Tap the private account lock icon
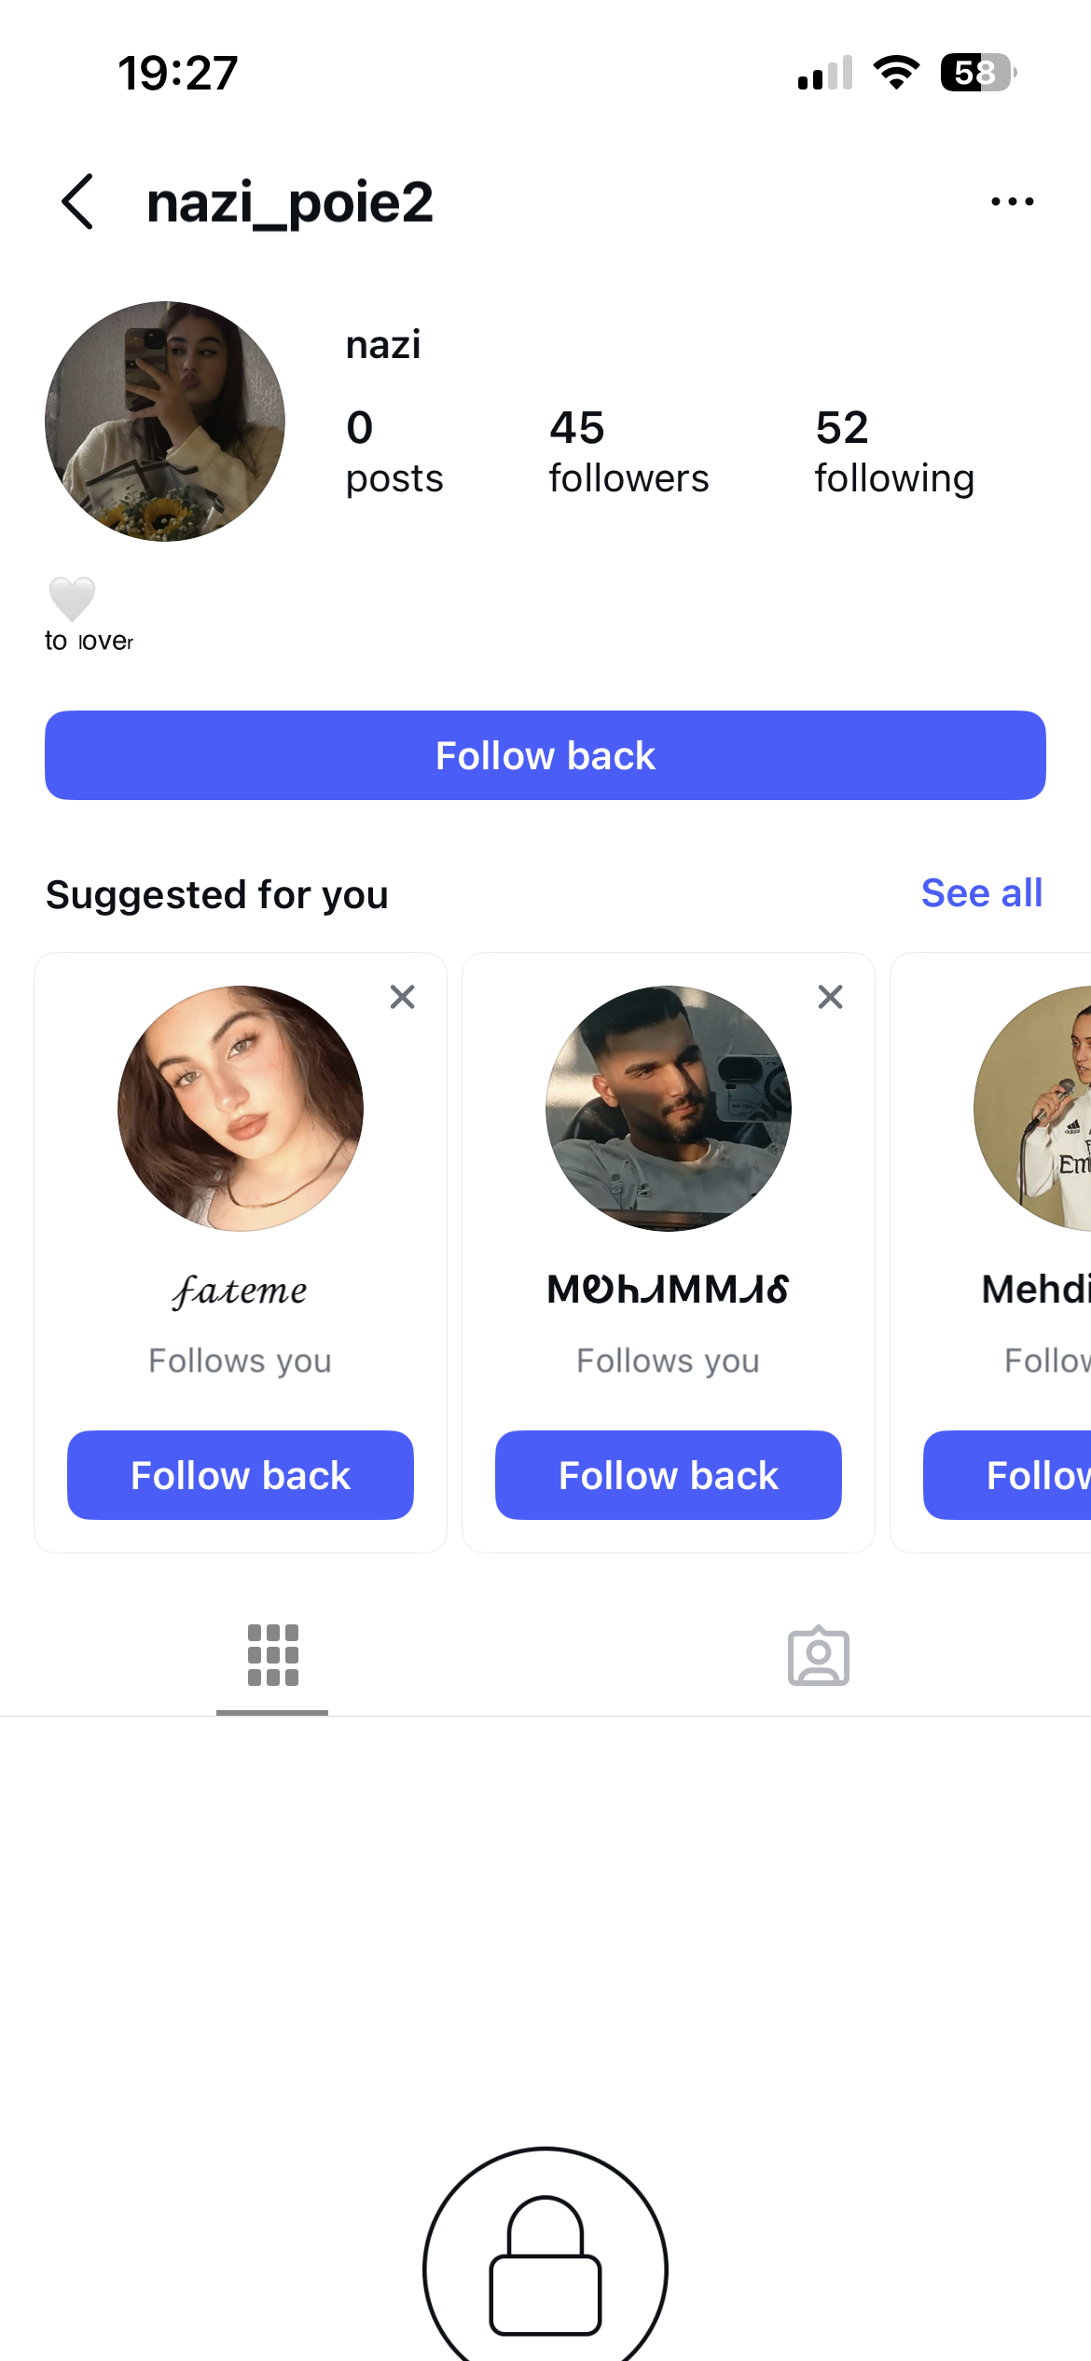The height and width of the screenshot is (2361, 1091). (545, 2266)
